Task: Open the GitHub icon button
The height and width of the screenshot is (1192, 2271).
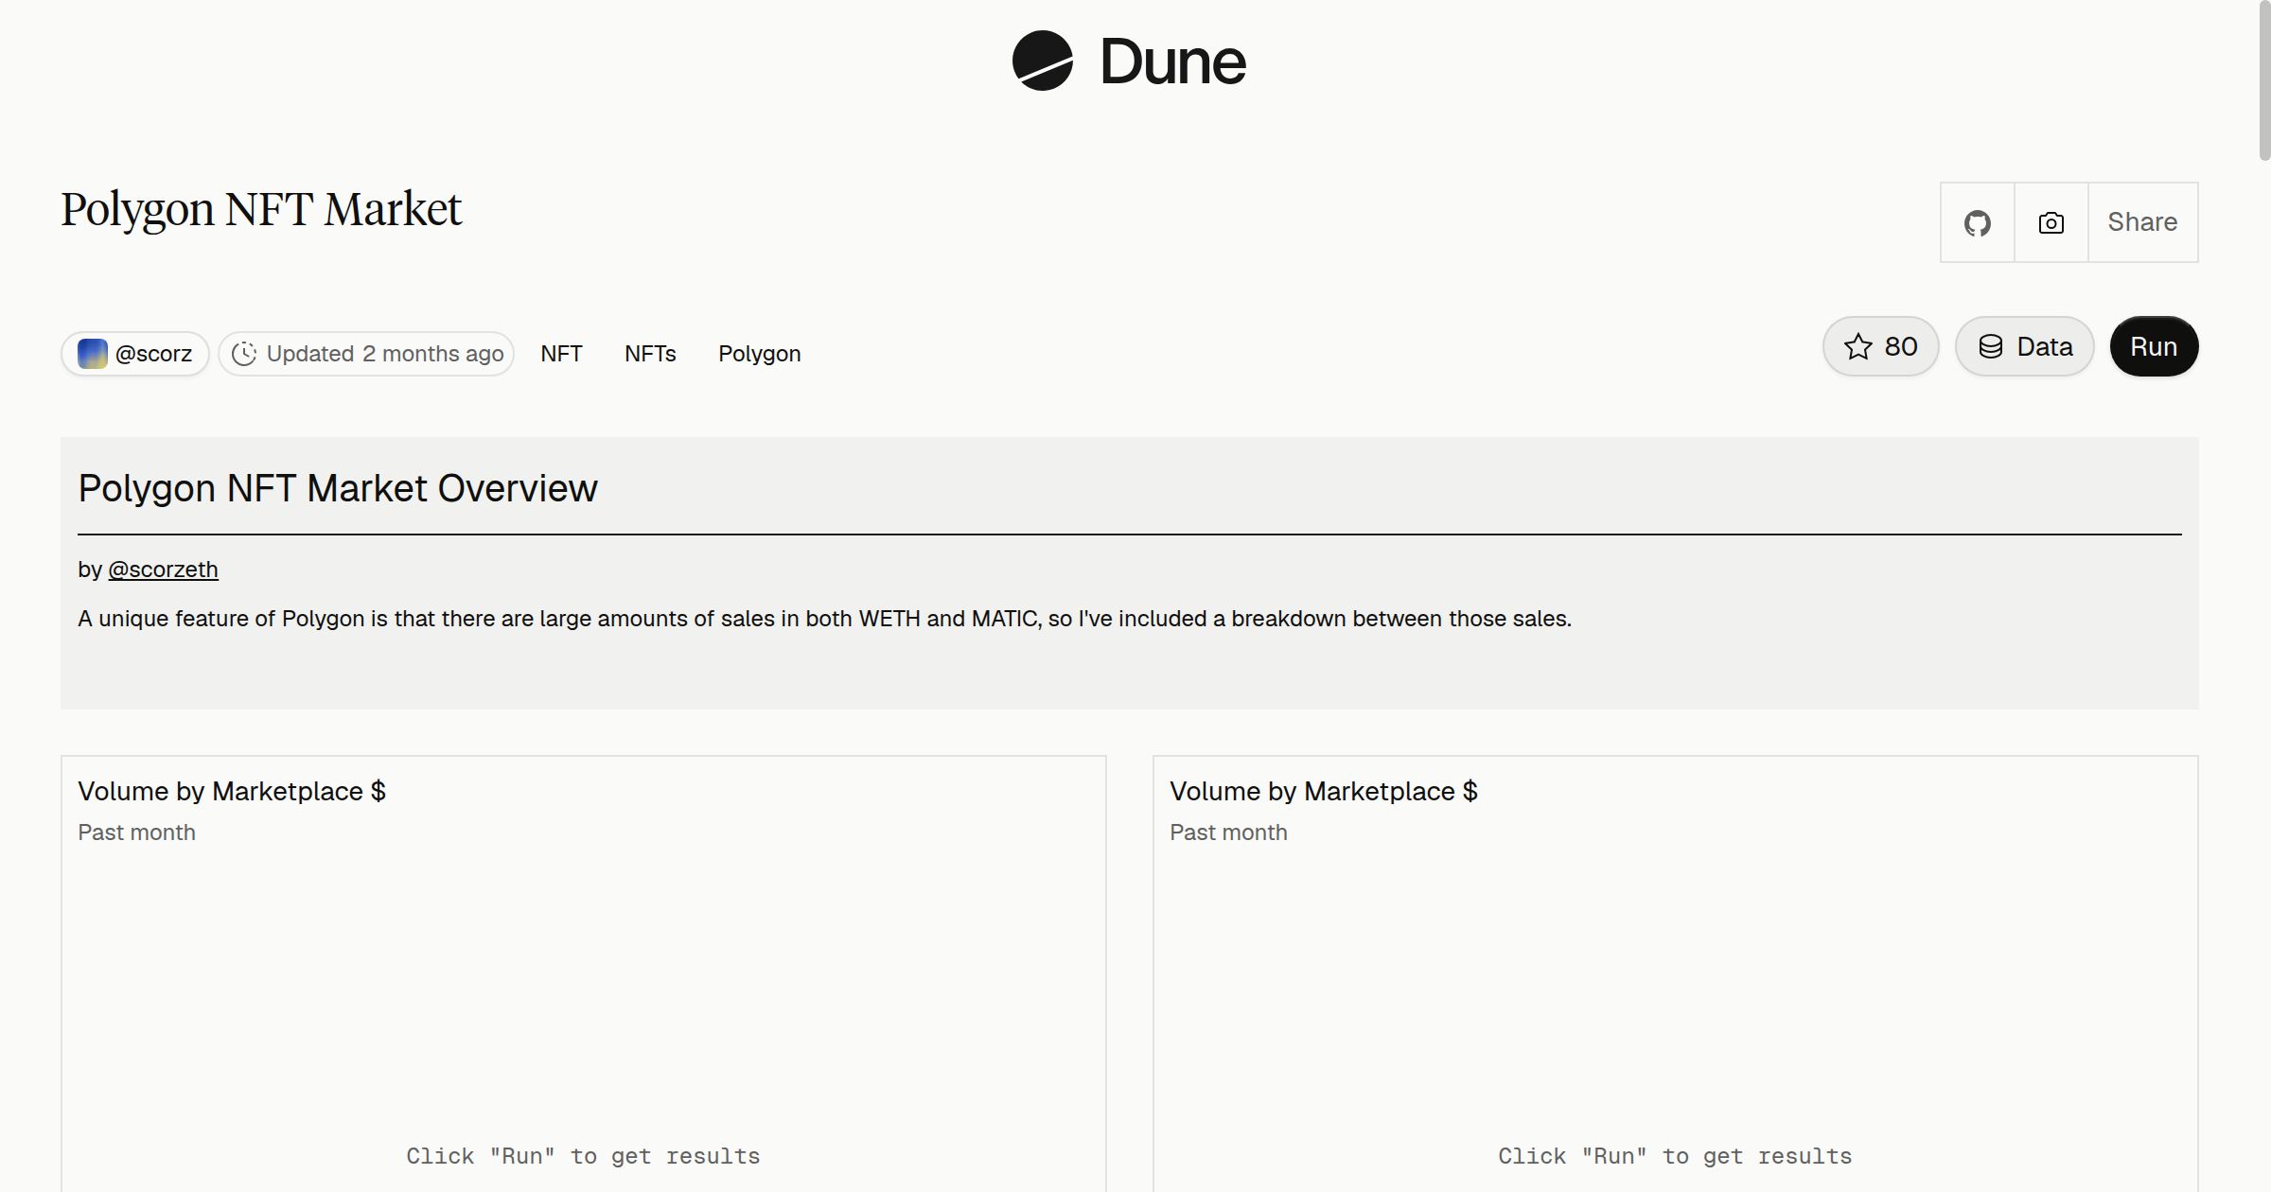Action: pos(1977,222)
